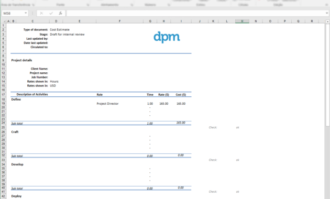Select column H header
The width and height of the screenshot is (330, 199).
tap(164, 21)
